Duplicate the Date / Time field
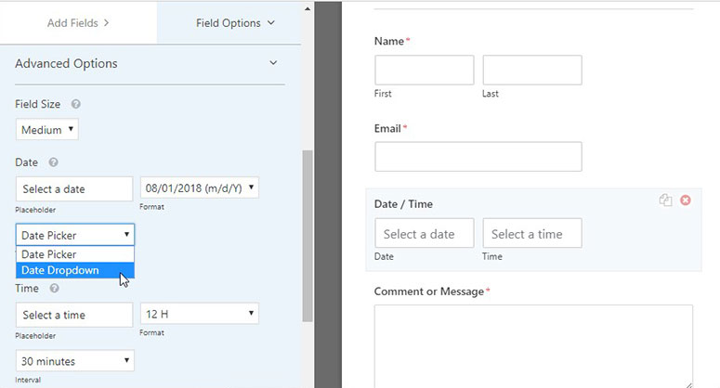Screen dimensions: 720x388 (666, 200)
